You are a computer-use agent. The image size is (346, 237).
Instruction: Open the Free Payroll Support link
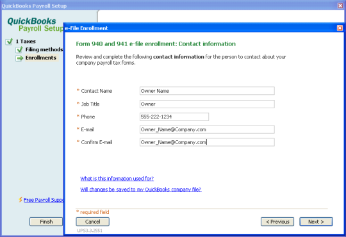tap(44, 200)
